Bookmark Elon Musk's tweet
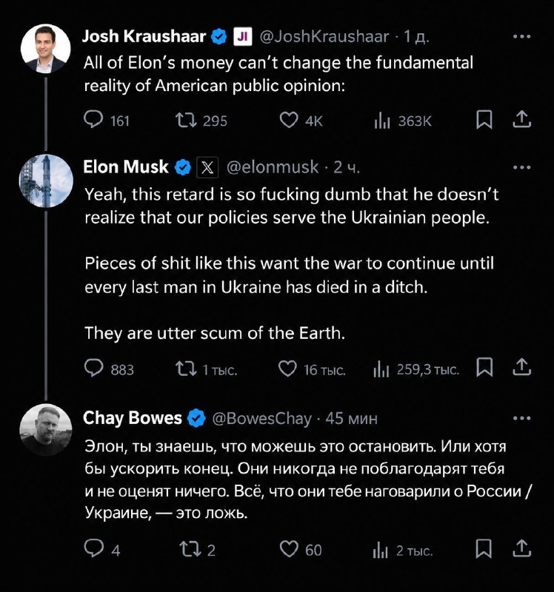The height and width of the screenshot is (592, 554). pyautogui.click(x=484, y=367)
